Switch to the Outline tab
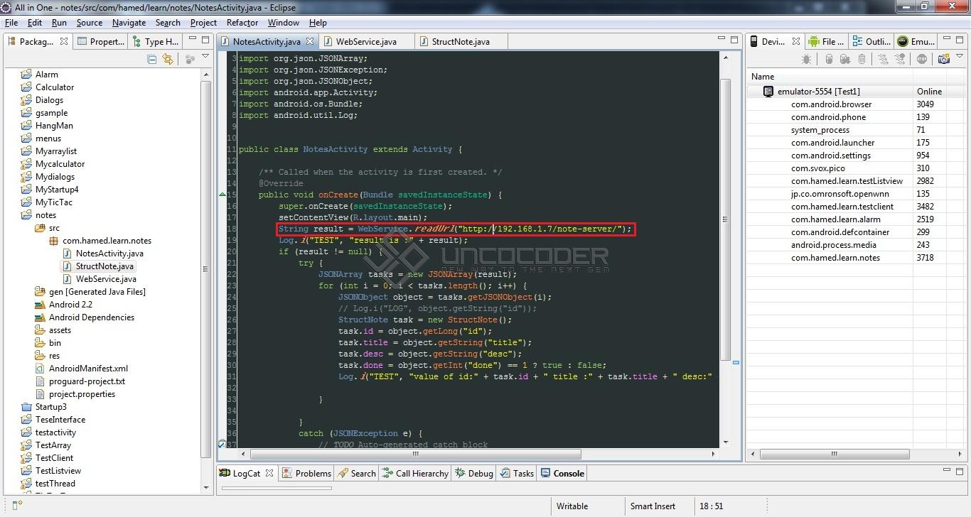Image resolution: width=971 pixels, height=517 pixels. pyautogui.click(x=871, y=41)
